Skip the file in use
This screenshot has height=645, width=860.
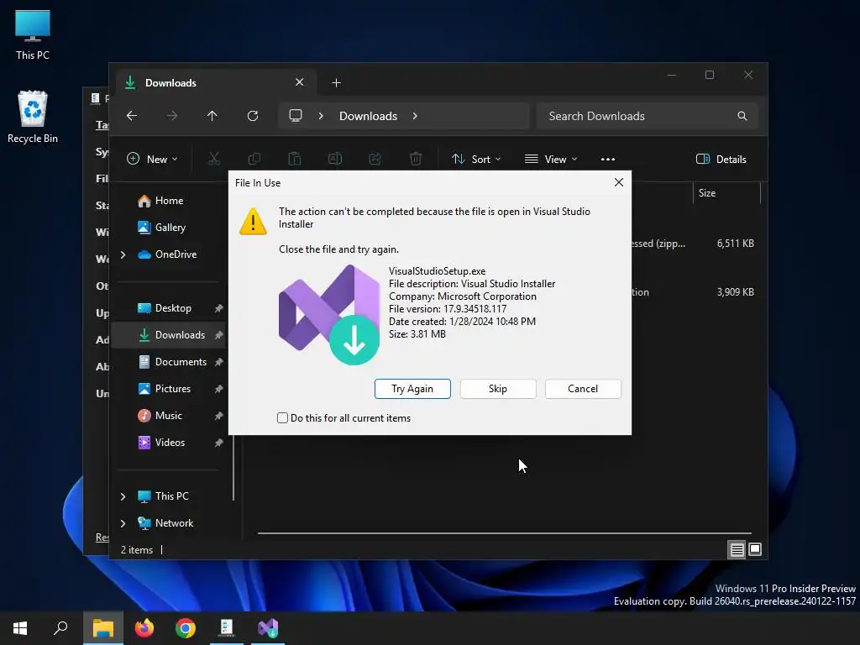pos(497,388)
